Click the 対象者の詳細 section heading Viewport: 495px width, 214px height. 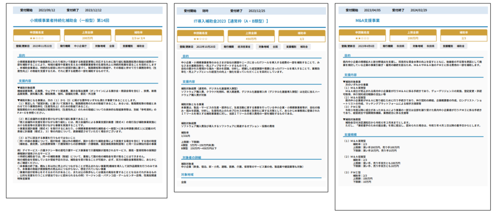tap(190, 157)
